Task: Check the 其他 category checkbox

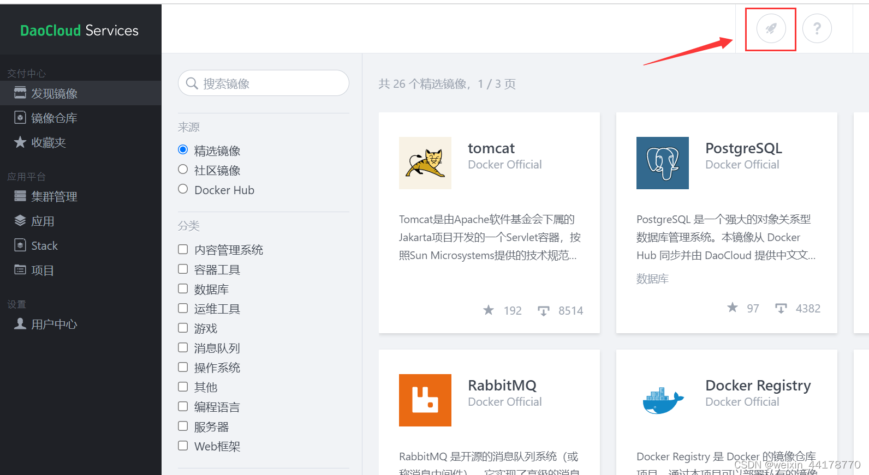Action: tap(183, 387)
